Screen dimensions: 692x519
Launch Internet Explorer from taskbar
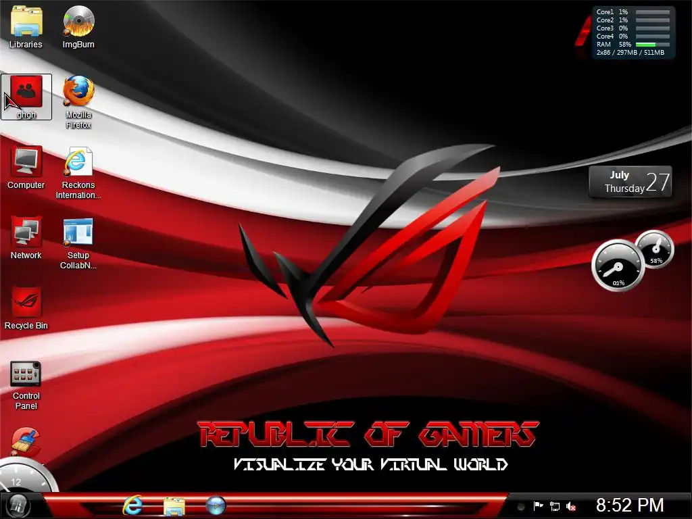pos(132,505)
